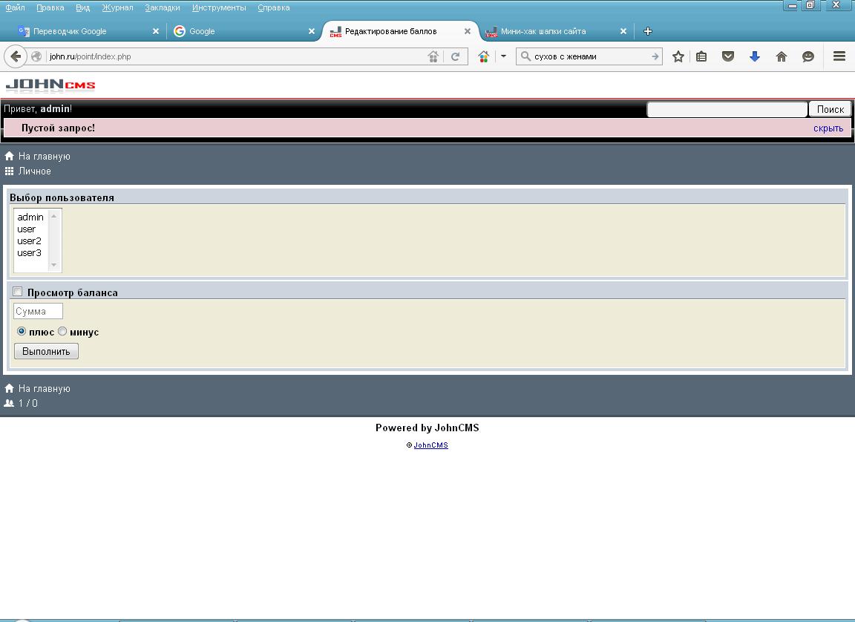Select user2 in the user list
Image resolution: width=855 pixels, height=622 pixels.
[30, 241]
